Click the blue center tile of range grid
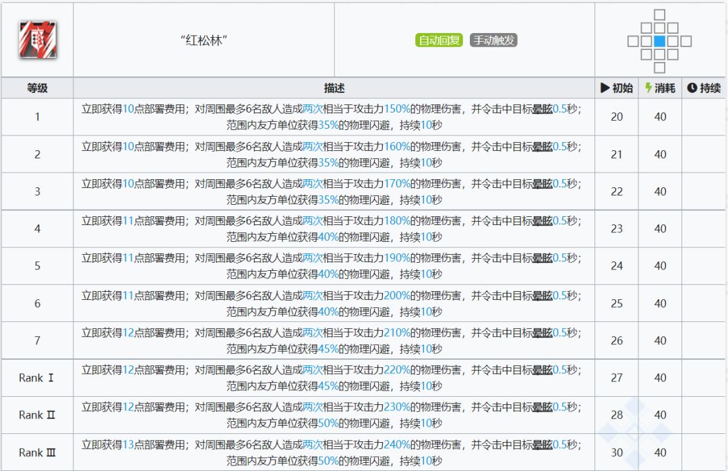The height and width of the screenshot is (471, 728). (659, 41)
